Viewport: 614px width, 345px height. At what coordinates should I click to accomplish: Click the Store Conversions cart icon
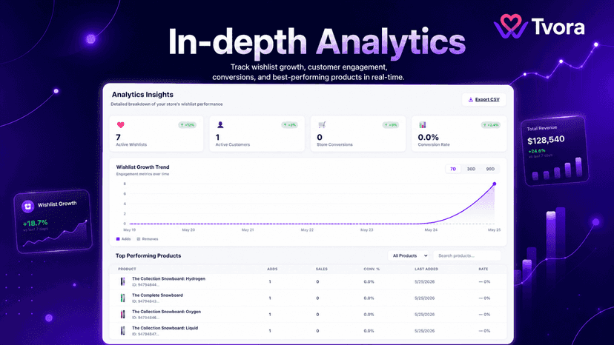pos(322,125)
